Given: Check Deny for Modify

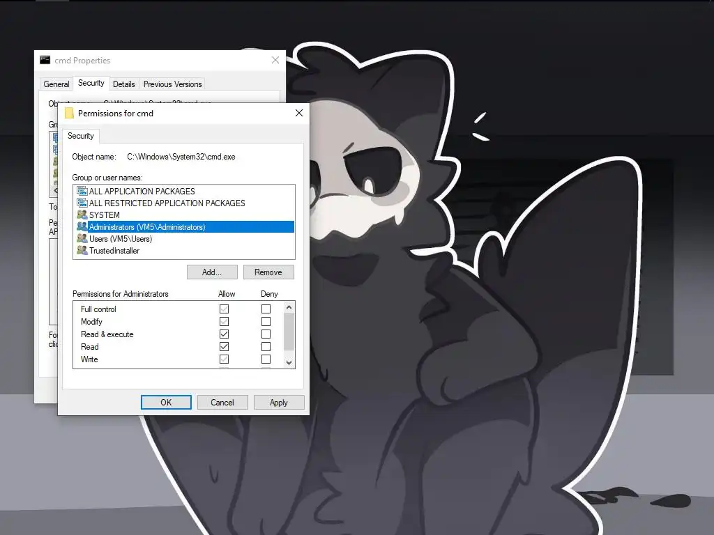Looking at the screenshot, I should click(266, 322).
